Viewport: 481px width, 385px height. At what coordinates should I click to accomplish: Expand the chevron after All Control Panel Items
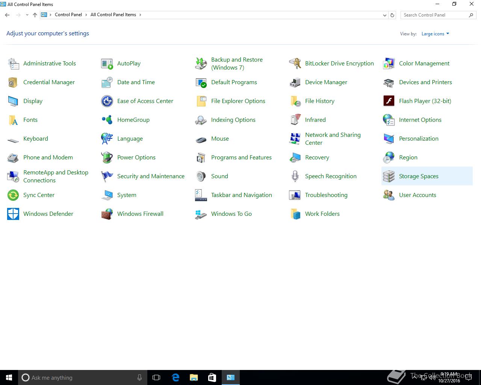(x=140, y=15)
